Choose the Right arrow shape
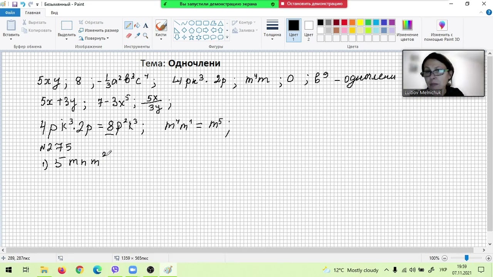This screenshot has height=277, width=493. (206, 30)
